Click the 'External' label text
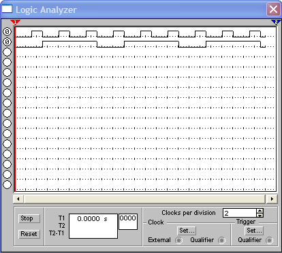Image resolution: width=282 pixels, height=253 pixels. coord(159,240)
